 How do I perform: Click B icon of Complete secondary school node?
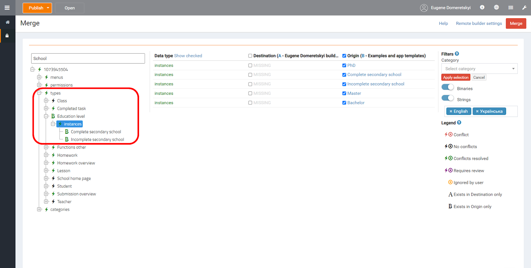point(67,132)
